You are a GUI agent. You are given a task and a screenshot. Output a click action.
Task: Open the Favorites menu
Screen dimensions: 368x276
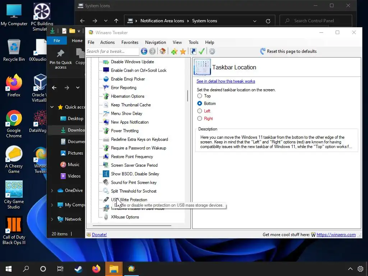click(130, 42)
